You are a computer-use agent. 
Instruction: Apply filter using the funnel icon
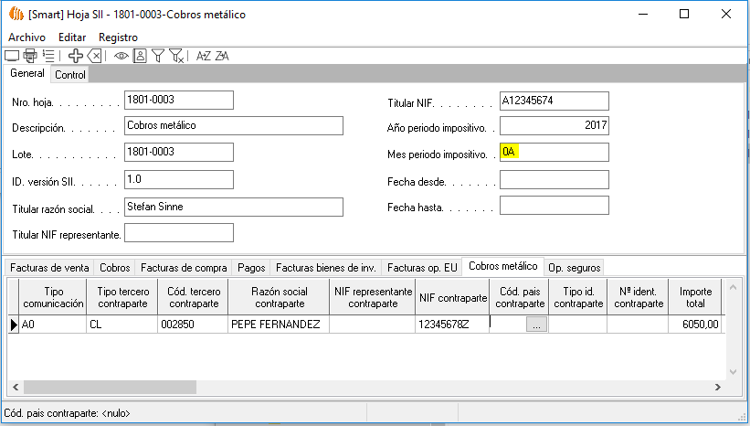(x=158, y=56)
